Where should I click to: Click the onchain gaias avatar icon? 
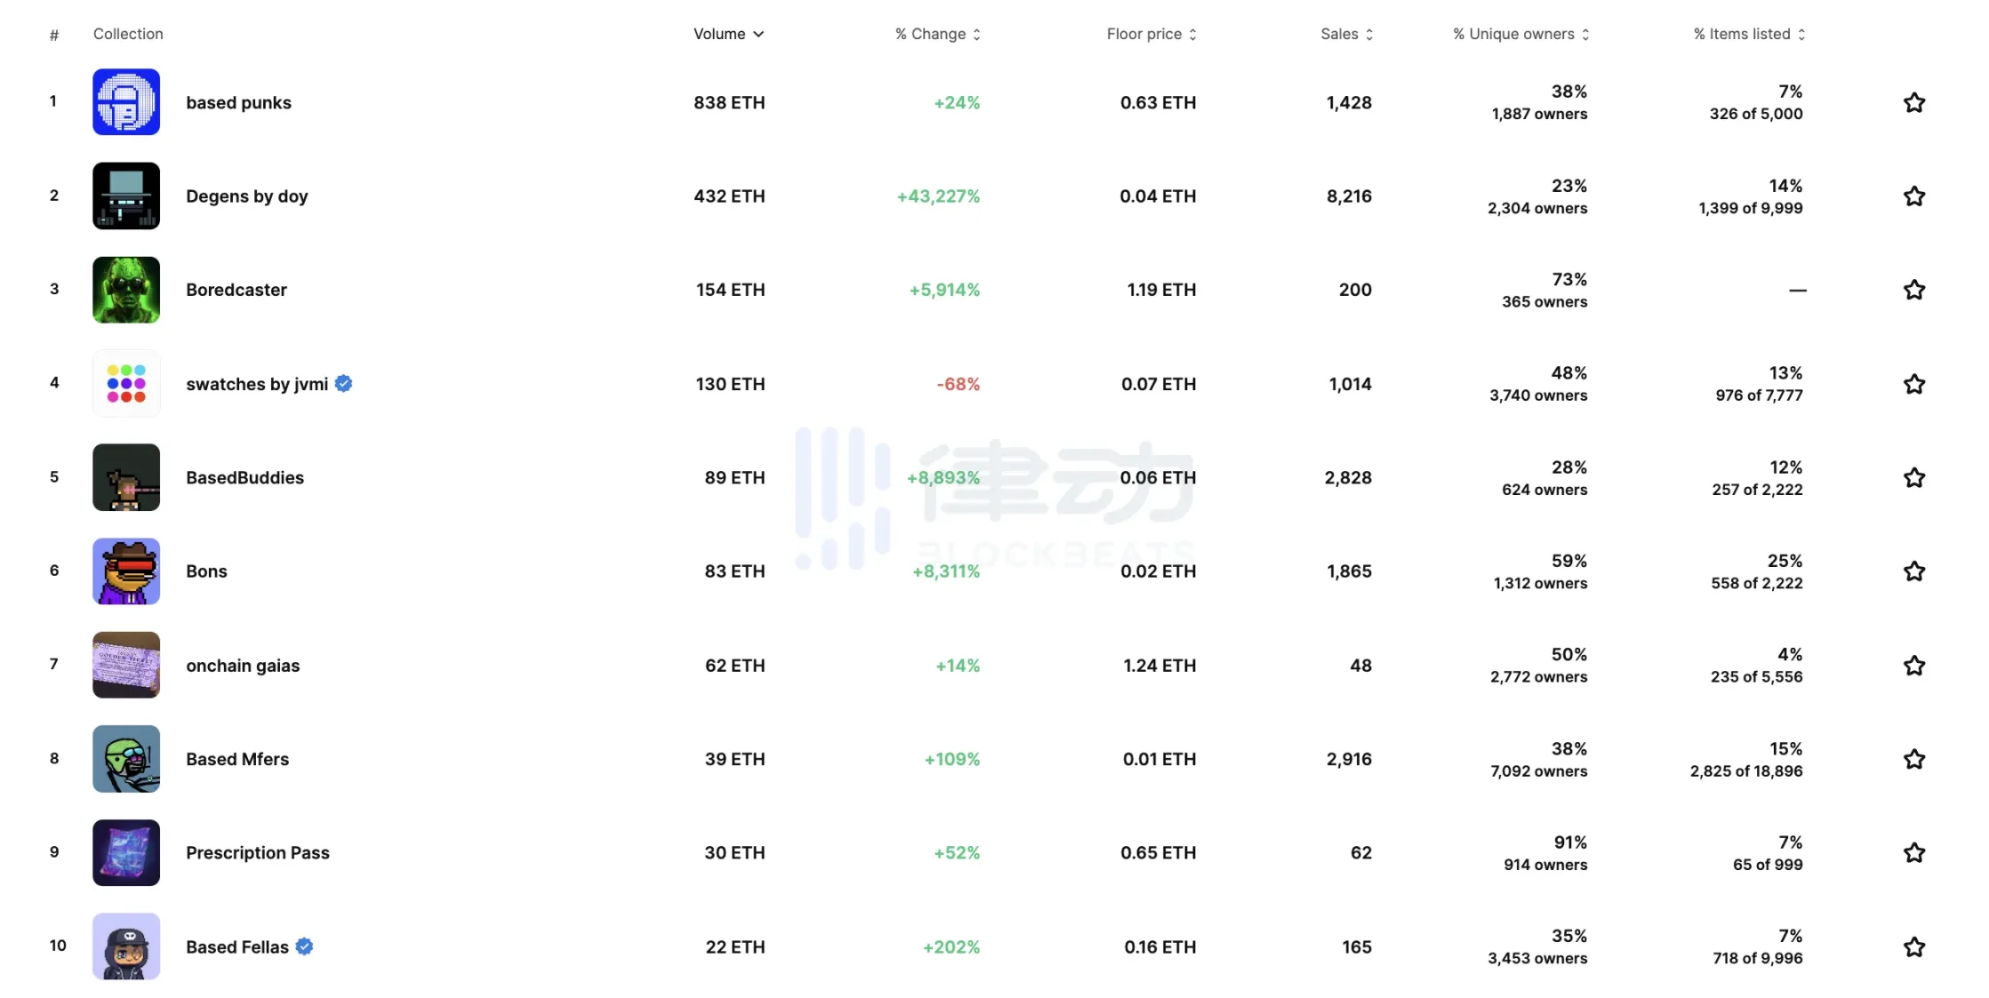pyautogui.click(x=126, y=665)
